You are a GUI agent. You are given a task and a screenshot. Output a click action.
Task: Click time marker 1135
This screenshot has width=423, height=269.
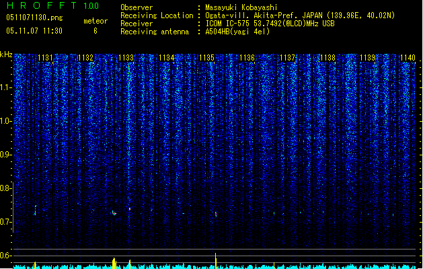click(206, 58)
